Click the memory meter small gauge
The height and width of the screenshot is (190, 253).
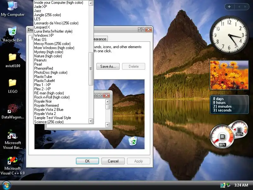[x=240, y=129]
